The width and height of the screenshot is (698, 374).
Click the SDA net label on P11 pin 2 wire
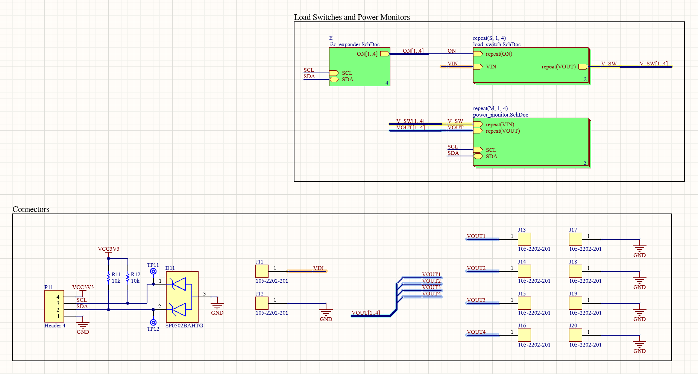coord(82,306)
